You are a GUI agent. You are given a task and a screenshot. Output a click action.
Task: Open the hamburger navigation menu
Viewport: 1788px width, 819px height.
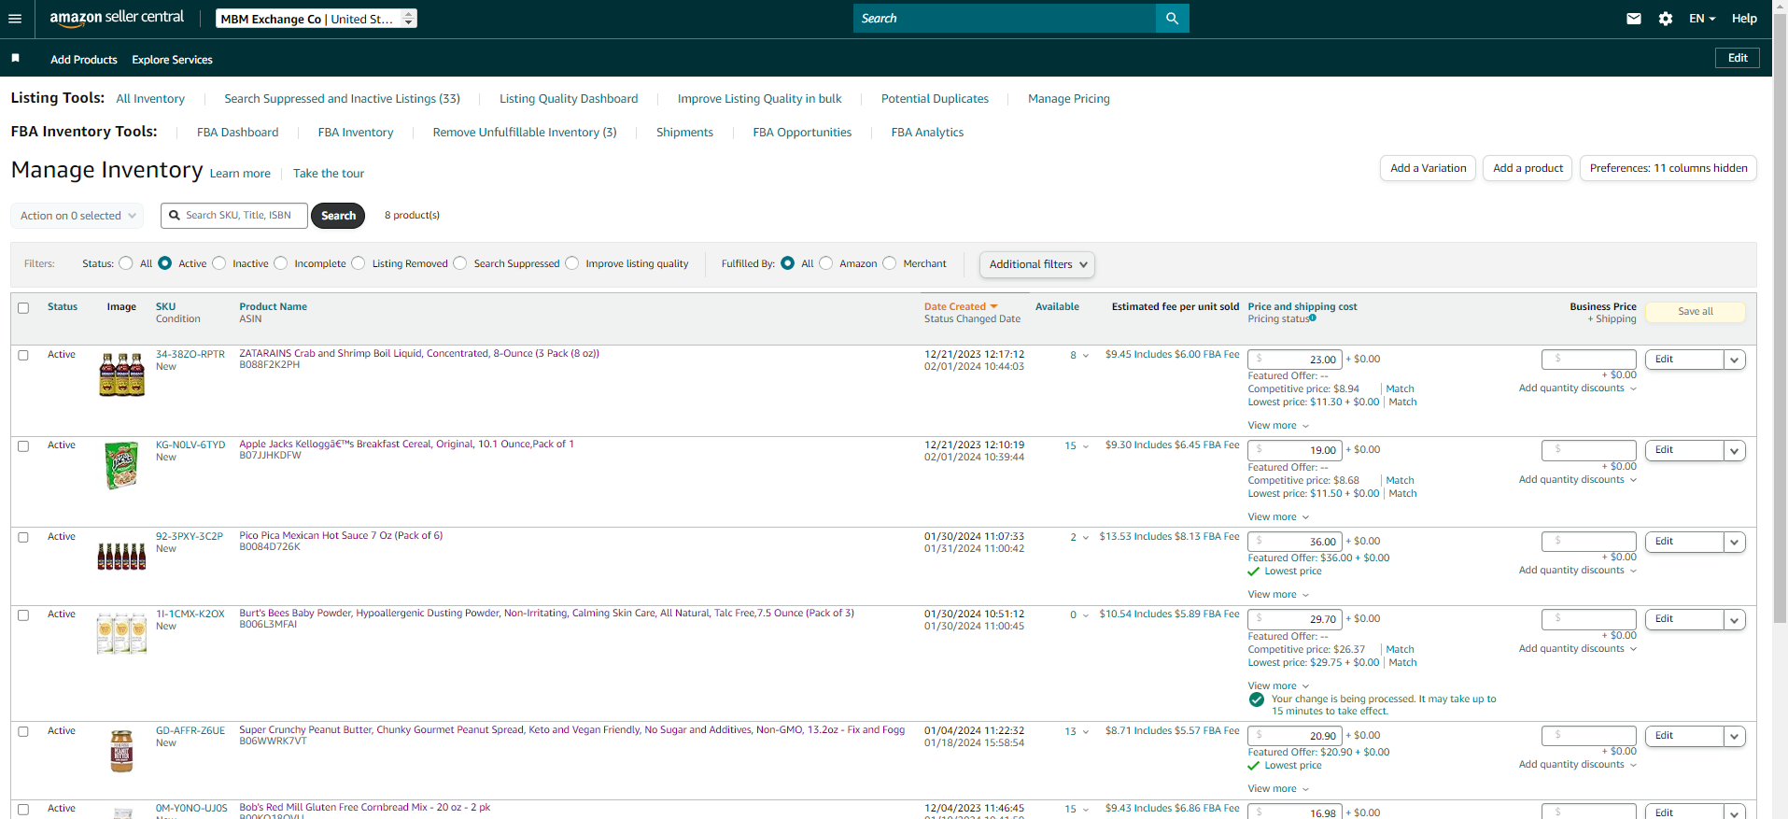click(x=15, y=19)
